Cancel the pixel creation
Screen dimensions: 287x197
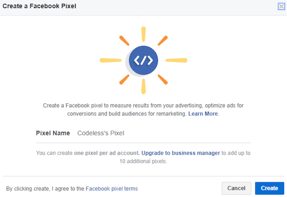(236, 188)
